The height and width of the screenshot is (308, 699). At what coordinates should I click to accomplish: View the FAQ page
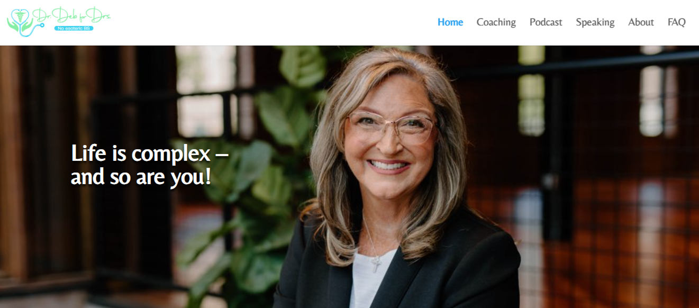coord(676,22)
